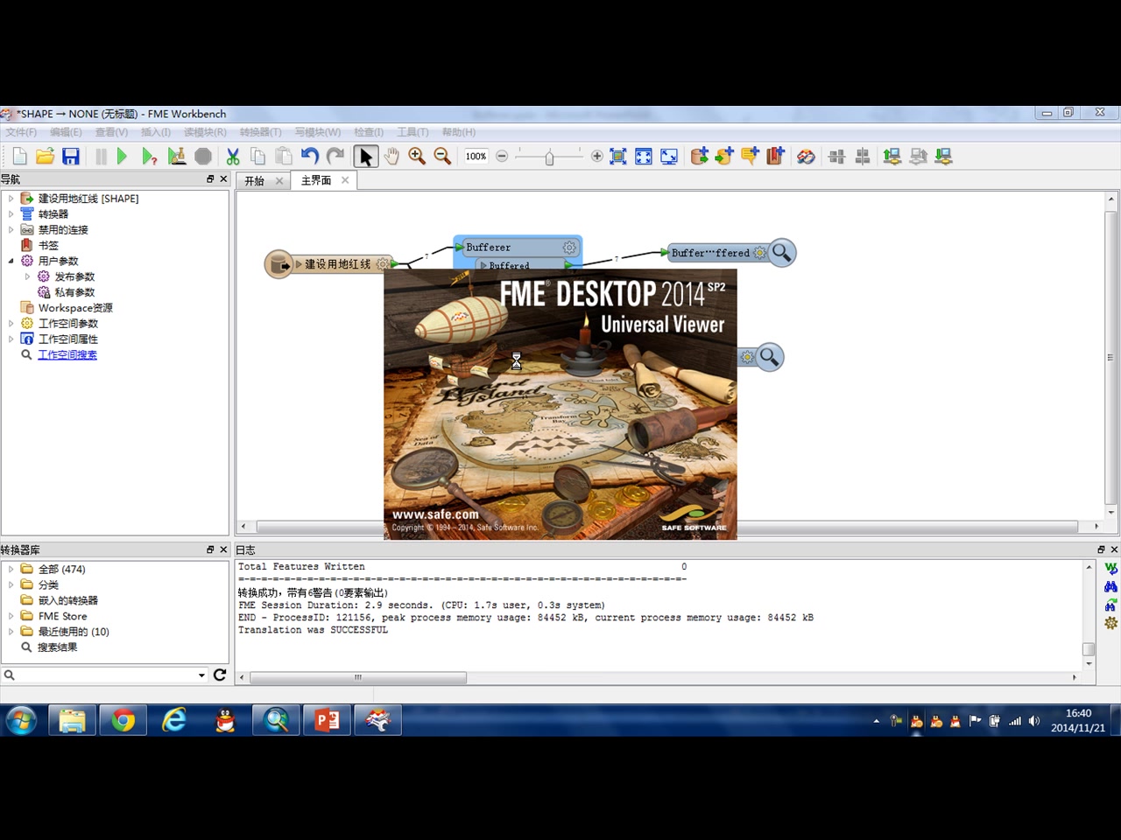Add a reader with the toolbar icon
The image size is (1121, 840).
(699, 156)
